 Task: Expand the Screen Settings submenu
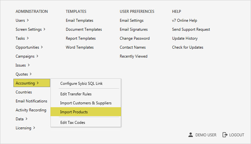(x=30, y=29)
